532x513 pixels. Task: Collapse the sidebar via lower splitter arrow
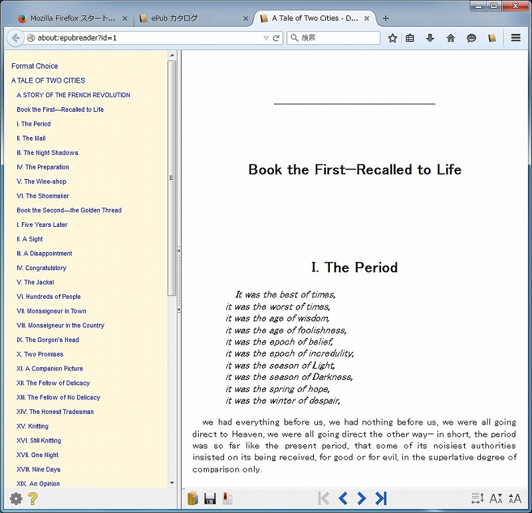179,309
